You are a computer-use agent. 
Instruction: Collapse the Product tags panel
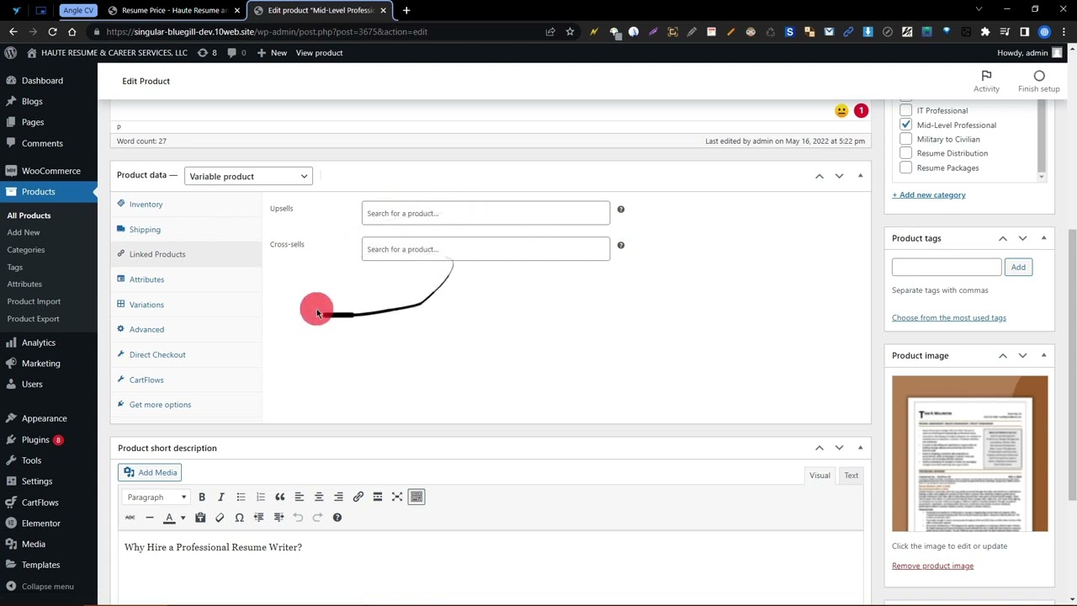[x=1043, y=238]
